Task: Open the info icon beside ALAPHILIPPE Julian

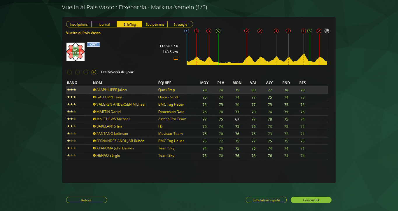Action: [94, 90]
